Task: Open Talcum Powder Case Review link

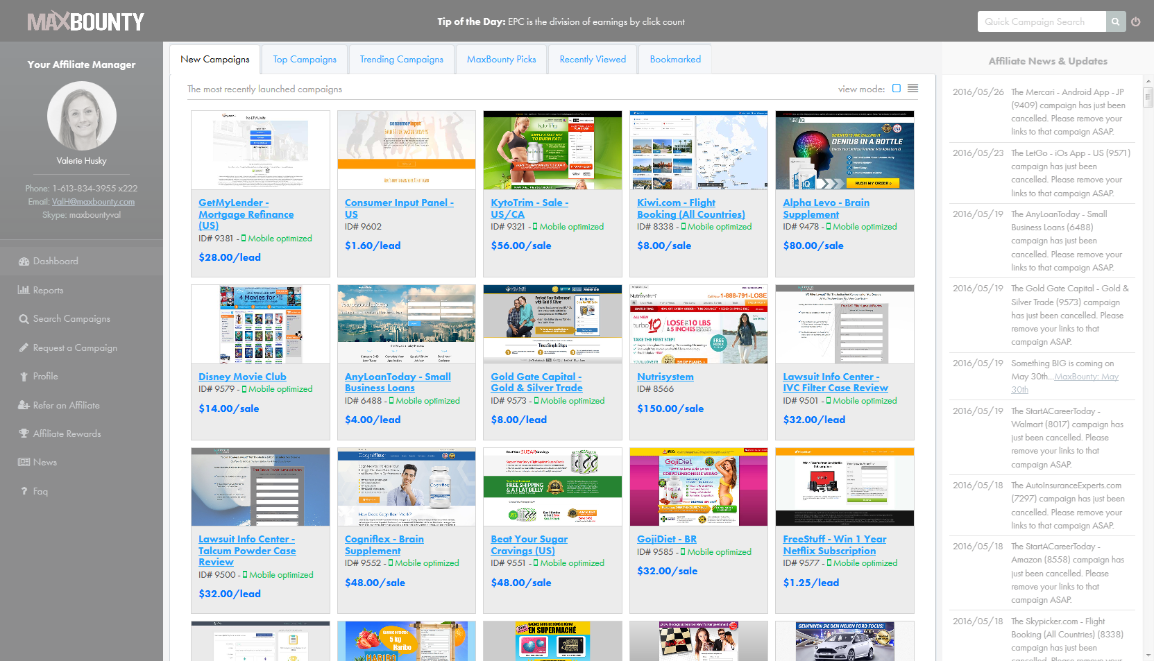Action: 247,551
